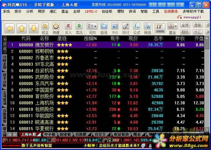
Task: Click the back arrow toolbar icon
Action: (10, 28)
